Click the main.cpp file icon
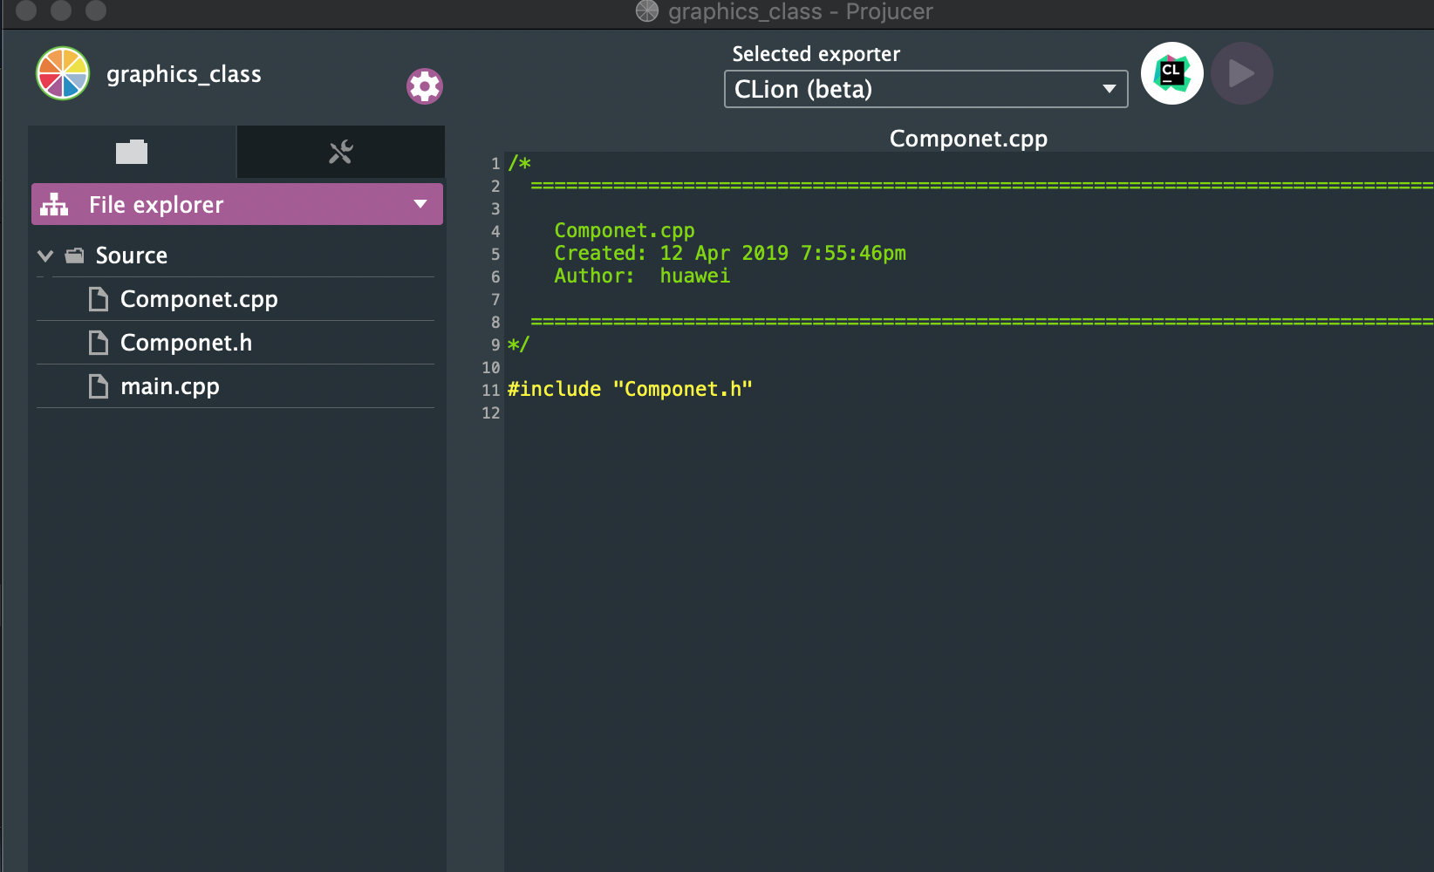1434x872 pixels. 99,386
